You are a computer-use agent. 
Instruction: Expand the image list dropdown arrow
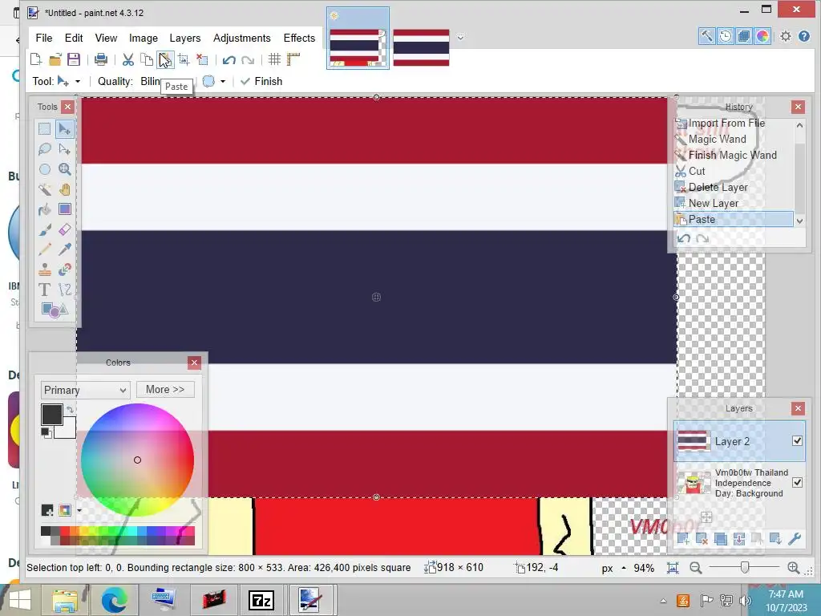click(x=460, y=37)
